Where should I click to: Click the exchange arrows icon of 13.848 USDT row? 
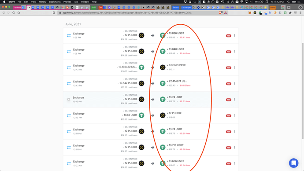pyautogui.click(x=69, y=52)
